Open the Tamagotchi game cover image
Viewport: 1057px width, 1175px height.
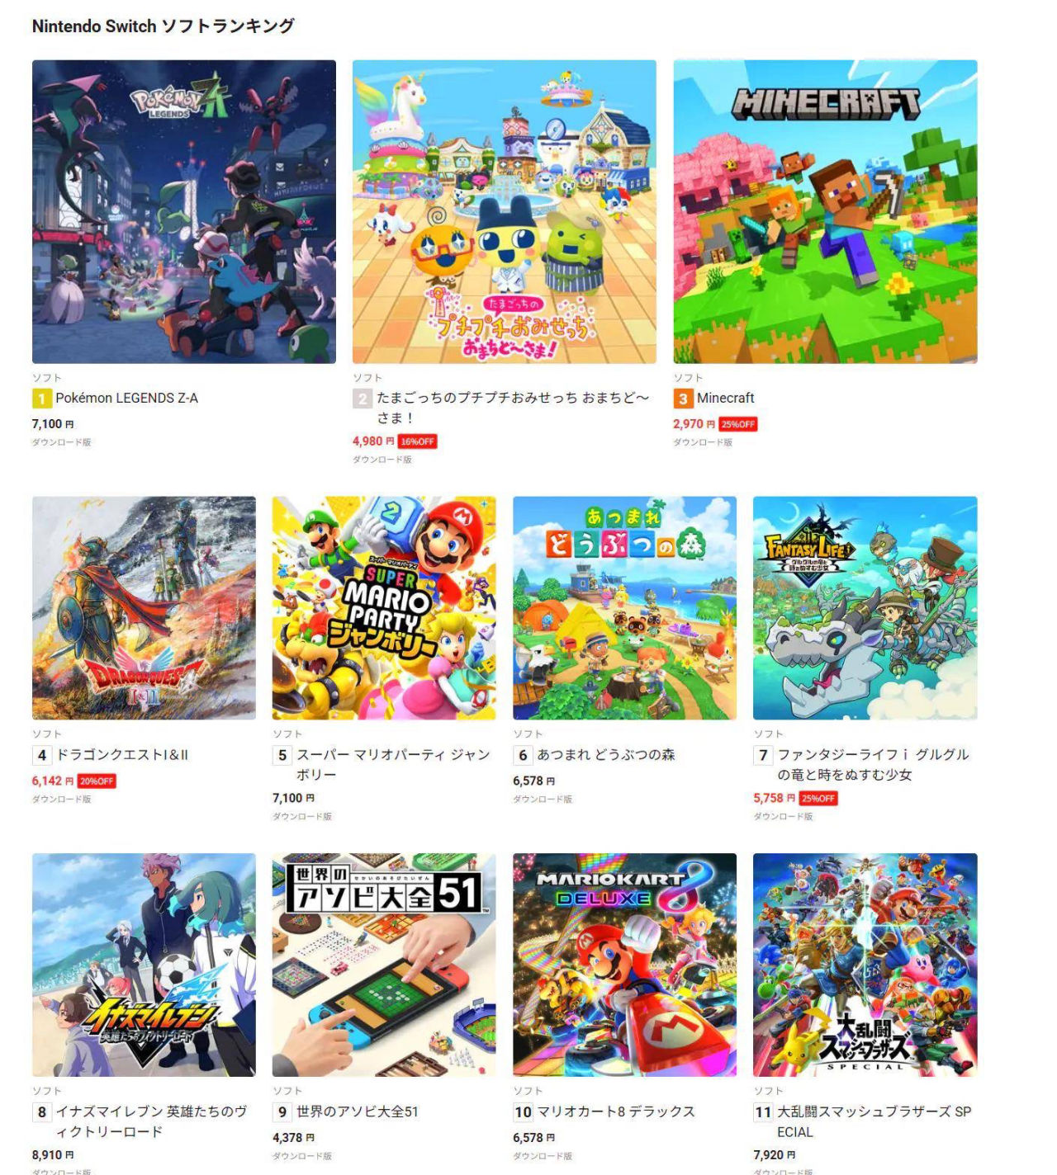(x=505, y=211)
